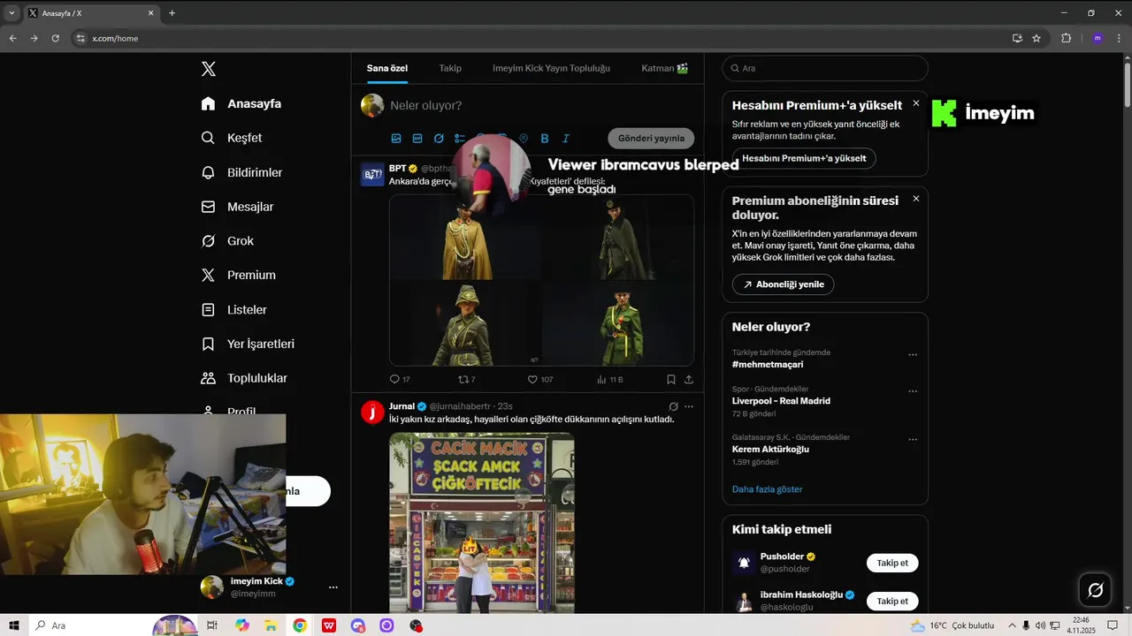Viewport: 1132px width, 636px height.
Task: Open more options on Jurnal post
Action: [689, 406]
